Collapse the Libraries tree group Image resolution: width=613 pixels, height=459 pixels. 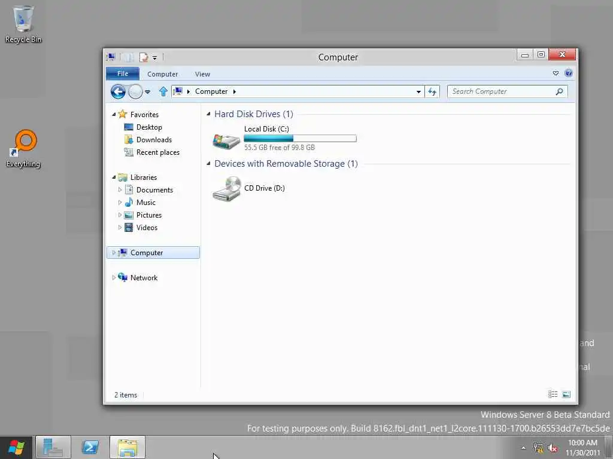point(114,177)
